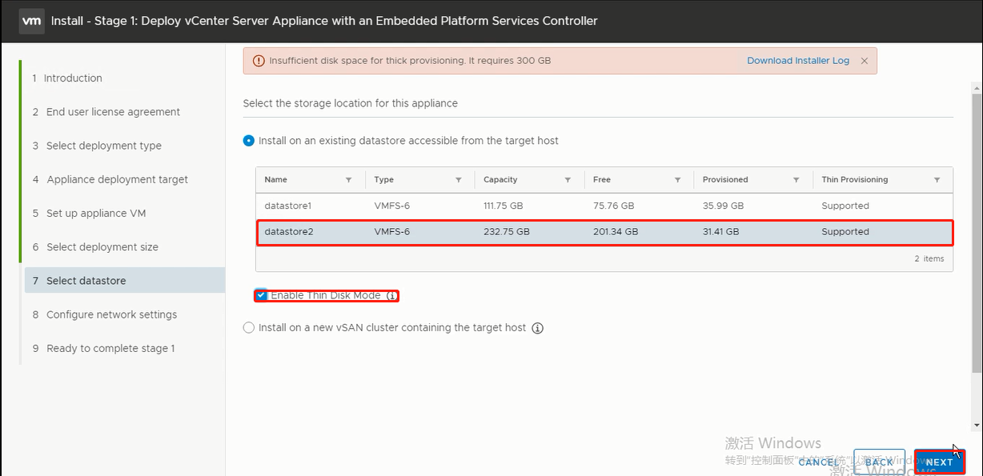Image resolution: width=983 pixels, height=476 pixels.
Task: Go to Configure network settings step
Action: point(105,314)
